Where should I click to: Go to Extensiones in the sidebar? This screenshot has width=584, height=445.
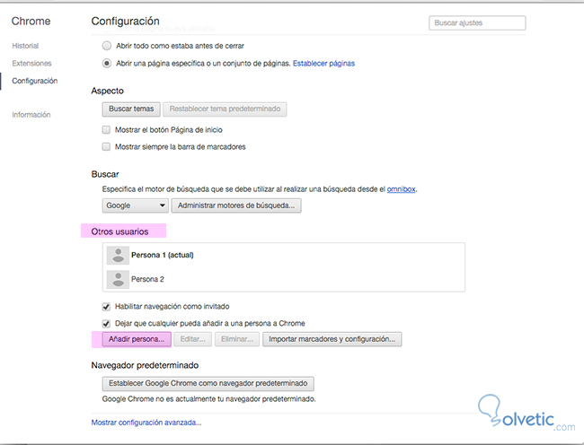point(31,64)
